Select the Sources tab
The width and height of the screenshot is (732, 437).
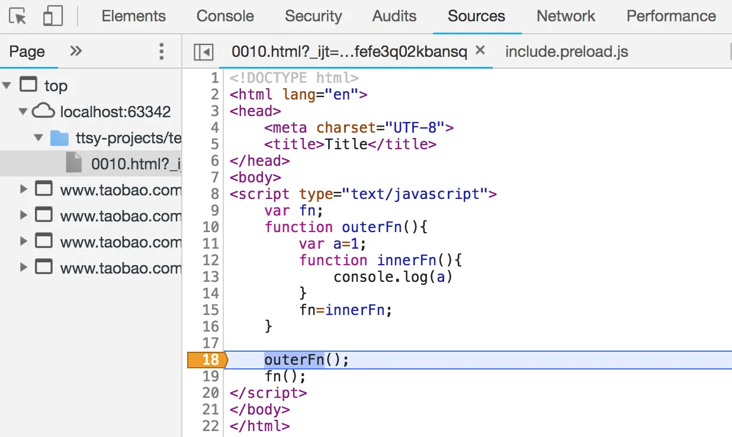click(x=477, y=17)
